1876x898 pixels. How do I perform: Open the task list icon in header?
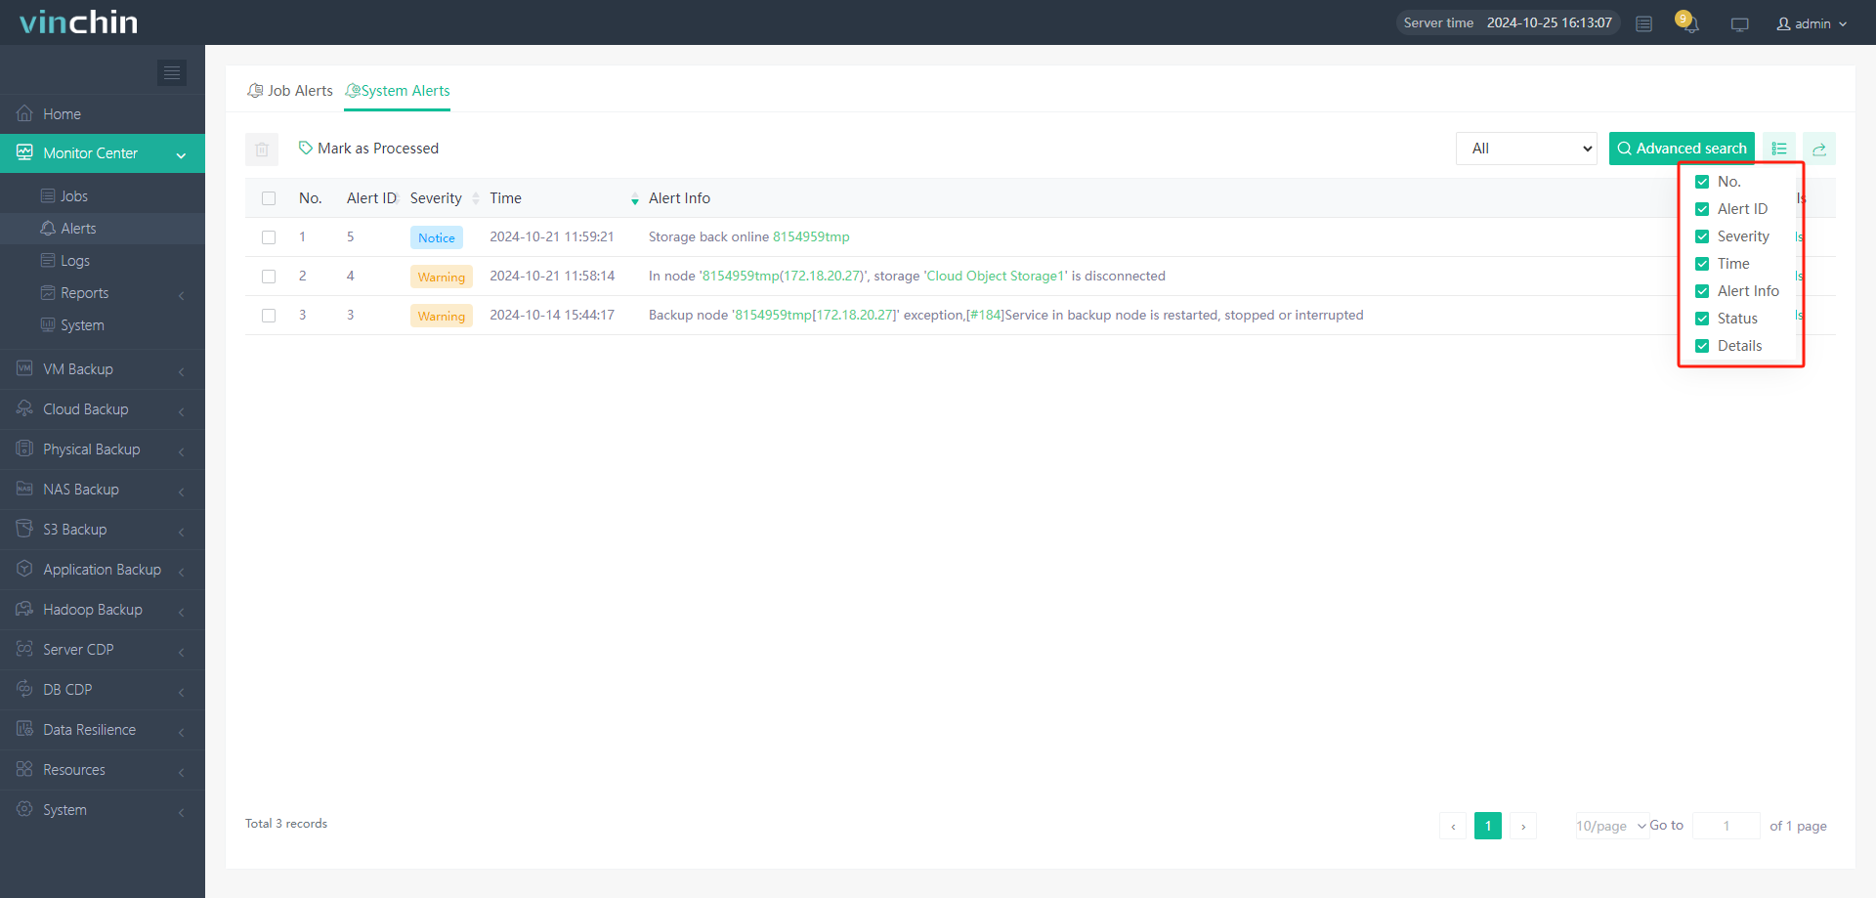[x=1644, y=24]
